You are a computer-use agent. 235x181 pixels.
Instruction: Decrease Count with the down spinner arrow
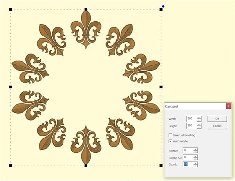196,166
